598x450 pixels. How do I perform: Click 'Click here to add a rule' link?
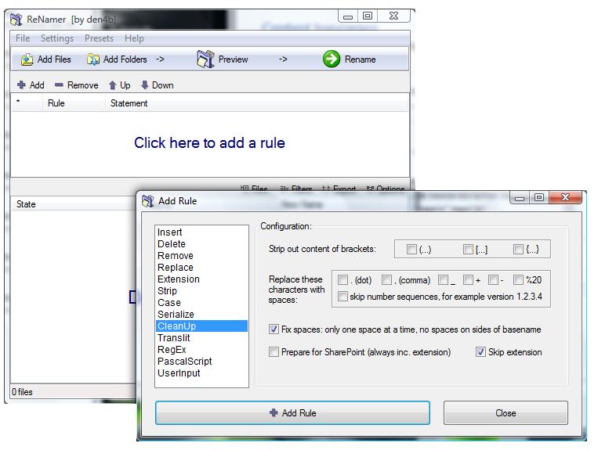209,142
